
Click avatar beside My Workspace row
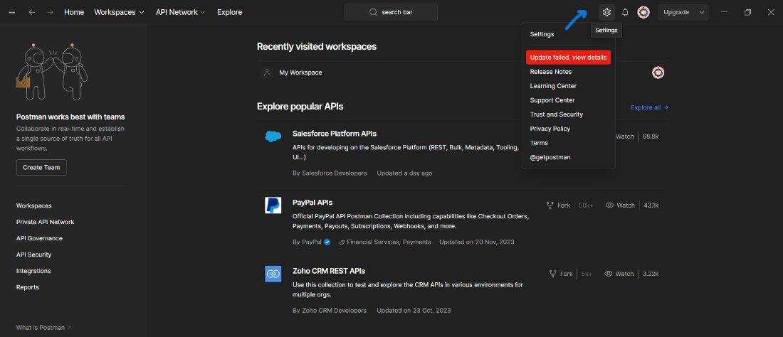pos(658,73)
